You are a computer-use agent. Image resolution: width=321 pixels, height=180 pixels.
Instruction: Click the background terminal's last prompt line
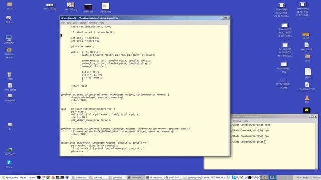tap(248, 142)
